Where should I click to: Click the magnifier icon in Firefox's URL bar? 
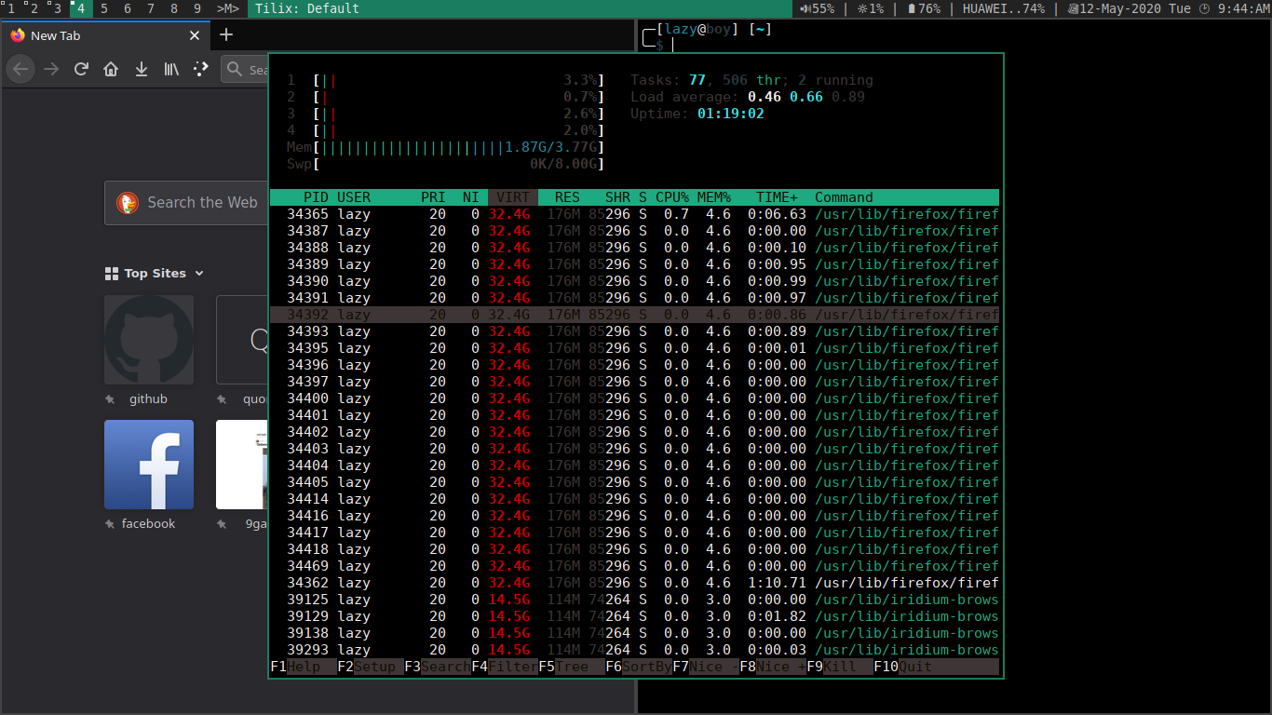pos(237,69)
